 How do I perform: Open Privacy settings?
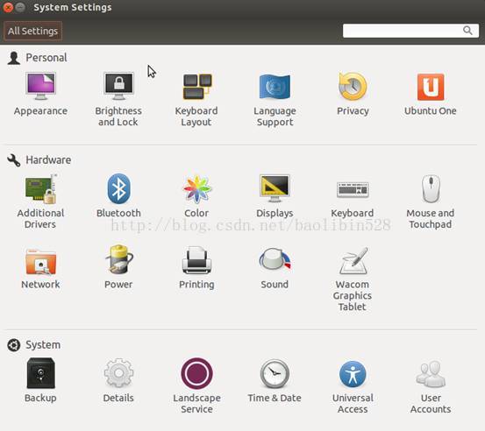(x=353, y=94)
